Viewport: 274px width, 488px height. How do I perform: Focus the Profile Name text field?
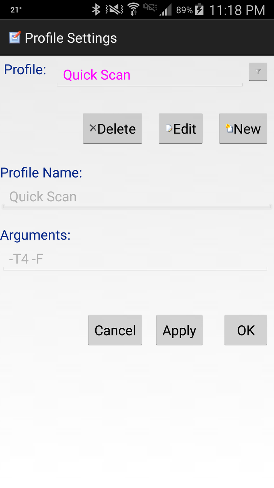[137, 197]
